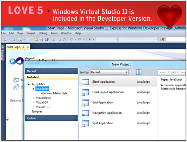This screenshot has width=187, height=142.
Task: Select Visual C++ in templates tree
Action: tap(43, 107)
